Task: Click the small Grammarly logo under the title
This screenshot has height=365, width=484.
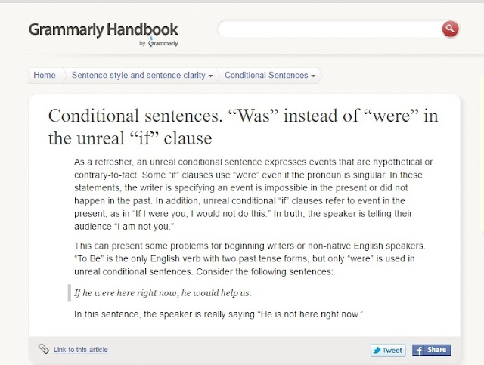Action: [163, 43]
